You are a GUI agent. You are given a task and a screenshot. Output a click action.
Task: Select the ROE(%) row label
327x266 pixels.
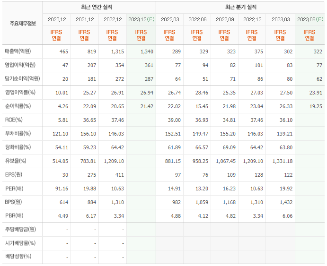pyautogui.click(x=14, y=120)
